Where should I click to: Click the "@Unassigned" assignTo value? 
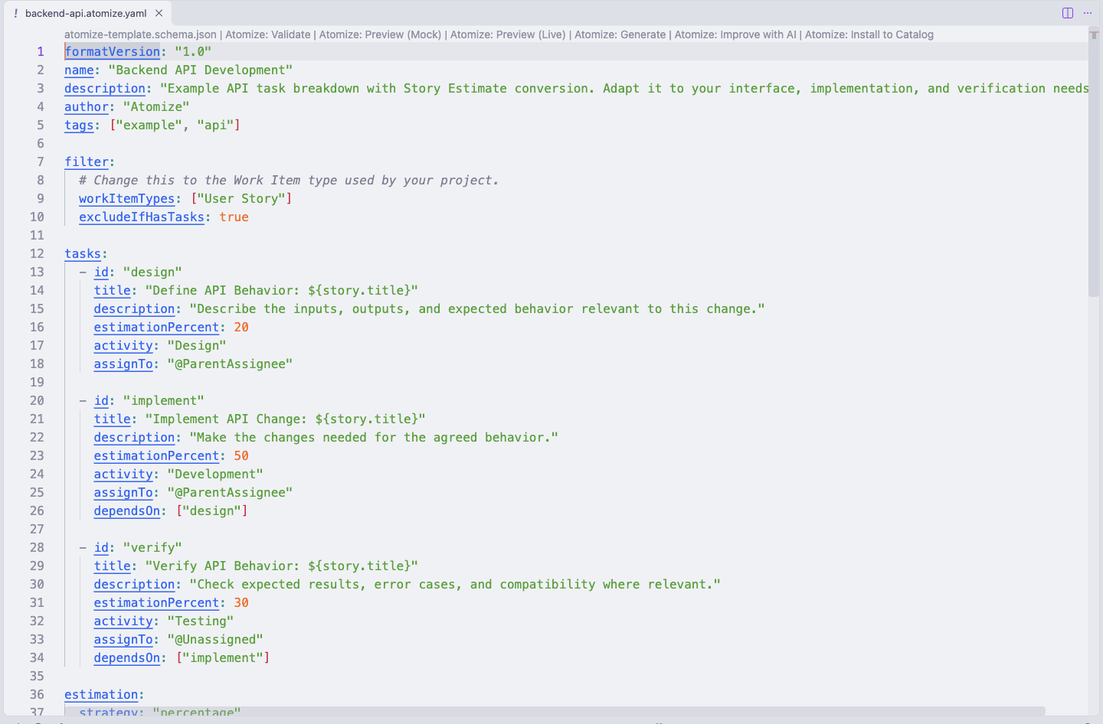(215, 639)
